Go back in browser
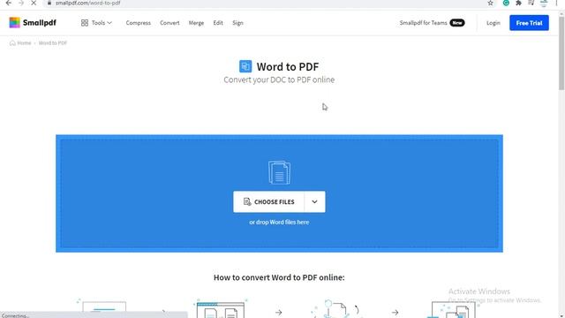 [9, 3]
